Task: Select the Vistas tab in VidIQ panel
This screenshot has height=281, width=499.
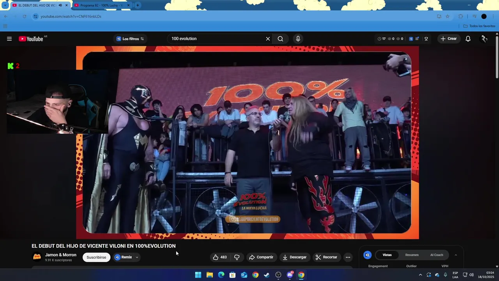Action: pyautogui.click(x=387, y=255)
